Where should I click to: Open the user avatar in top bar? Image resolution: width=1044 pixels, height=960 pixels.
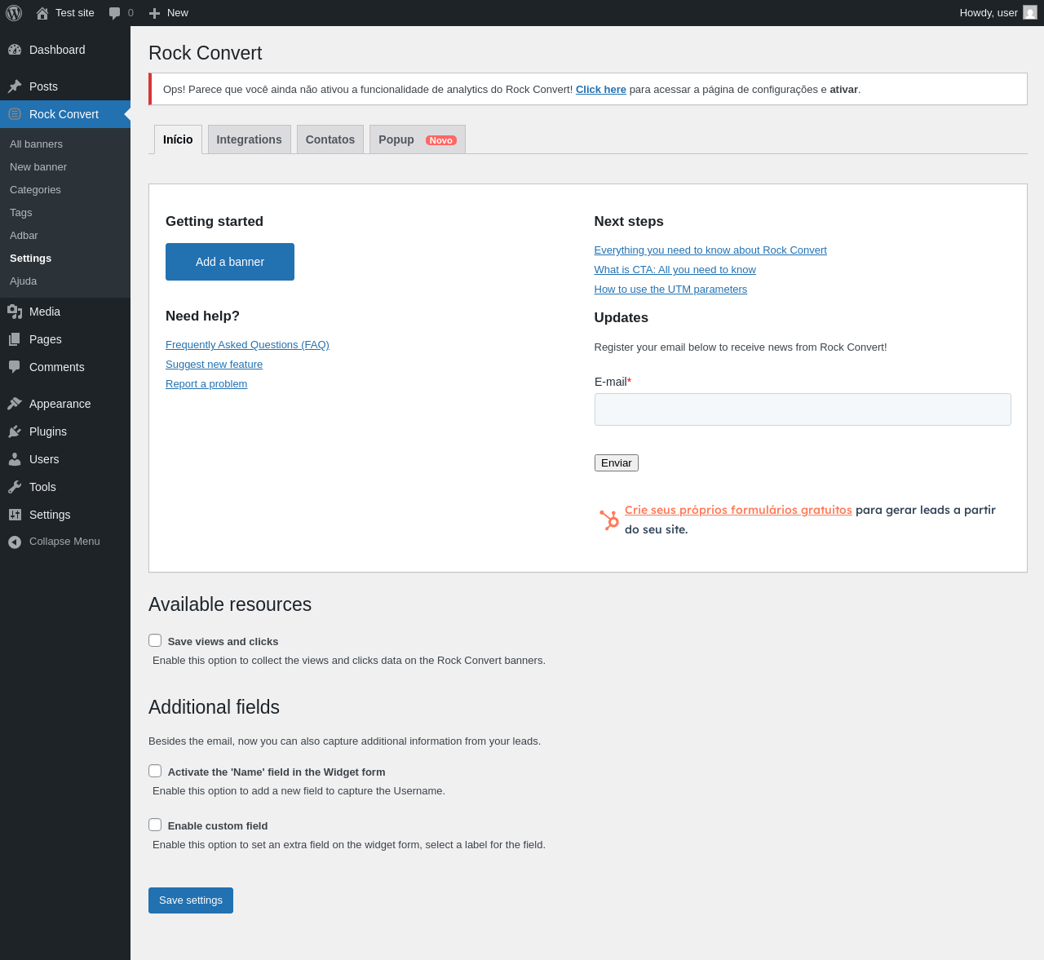pyautogui.click(x=1030, y=13)
